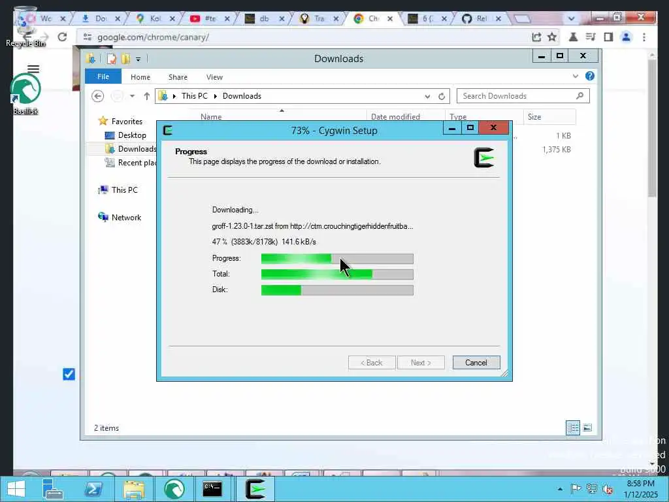Open Explorer help question mark icon
The image size is (669, 502).
tap(590, 76)
